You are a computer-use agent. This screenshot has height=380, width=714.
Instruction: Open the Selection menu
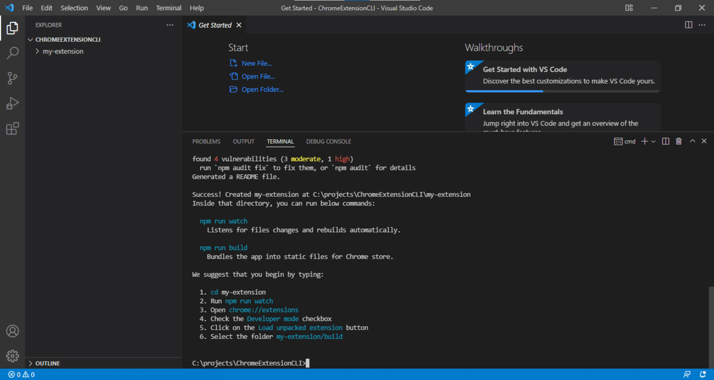tap(74, 8)
